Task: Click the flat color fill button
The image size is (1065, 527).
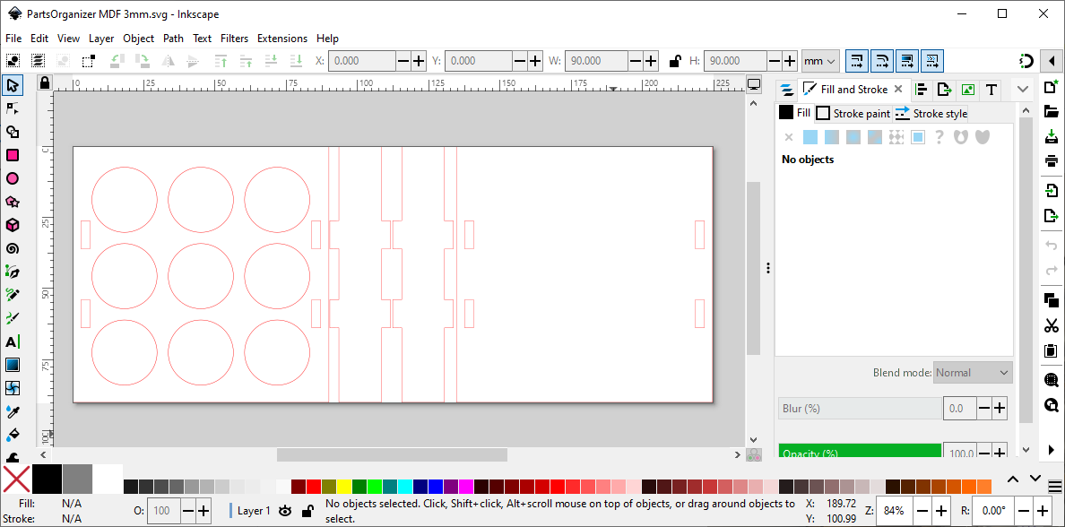Action: [810, 137]
